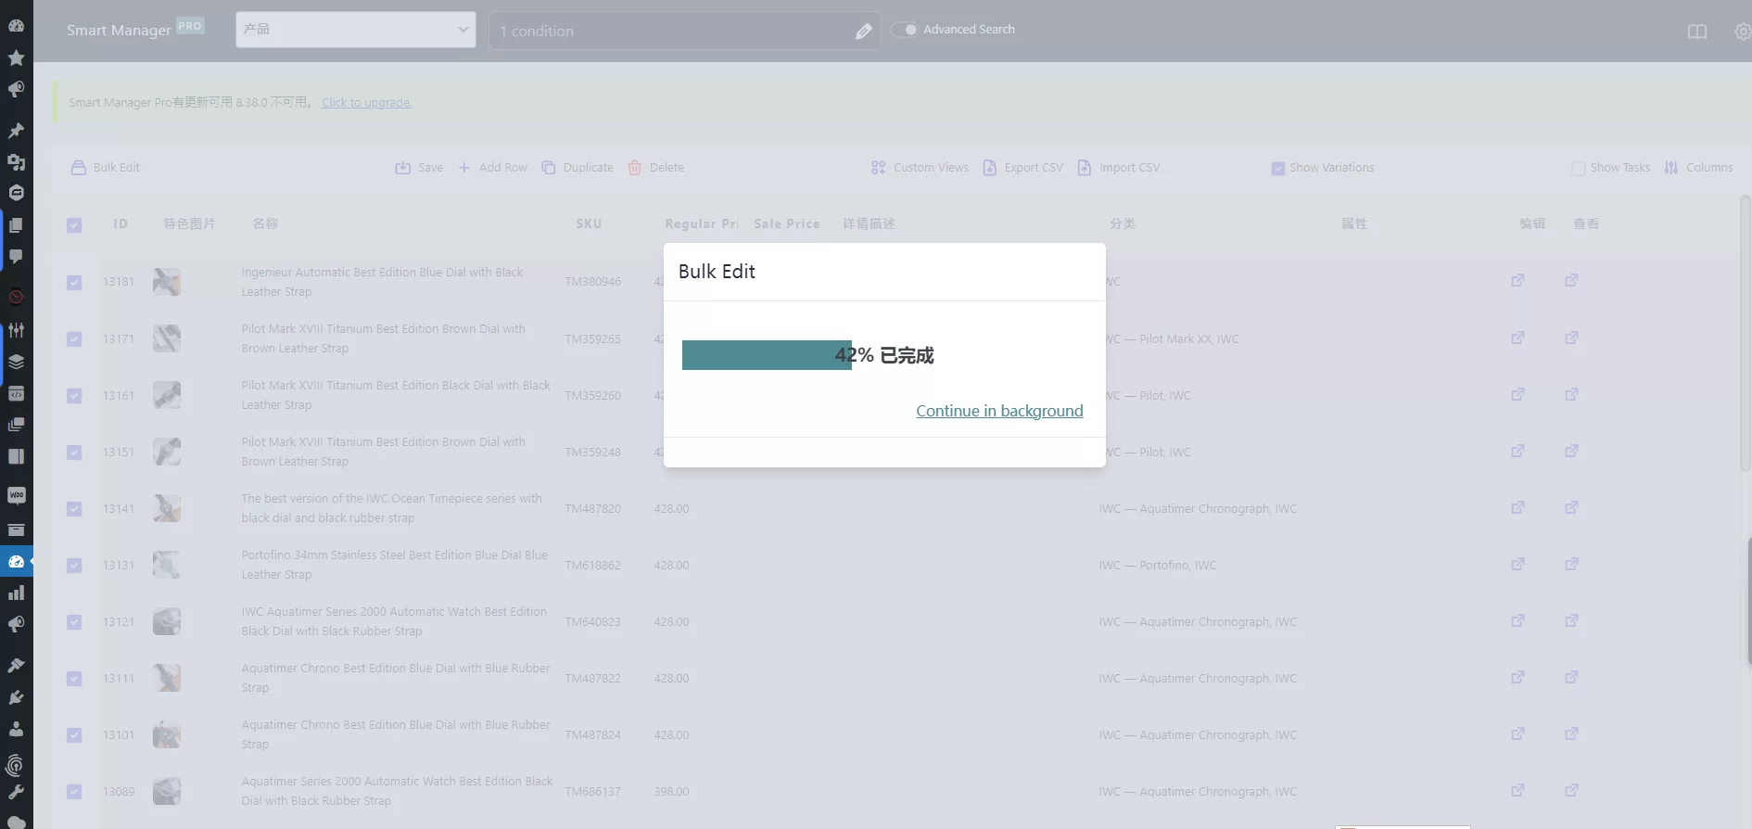Sort by the SKU column header

pyautogui.click(x=589, y=223)
